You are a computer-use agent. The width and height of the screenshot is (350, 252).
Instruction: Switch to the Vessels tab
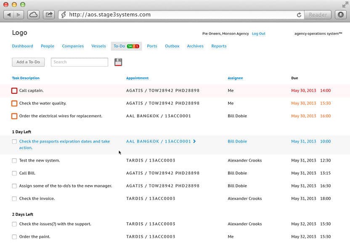pyautogui.click(x=98, y=46)
